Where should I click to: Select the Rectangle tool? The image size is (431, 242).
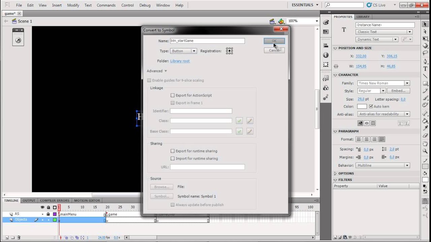click(x=425, y=83)
